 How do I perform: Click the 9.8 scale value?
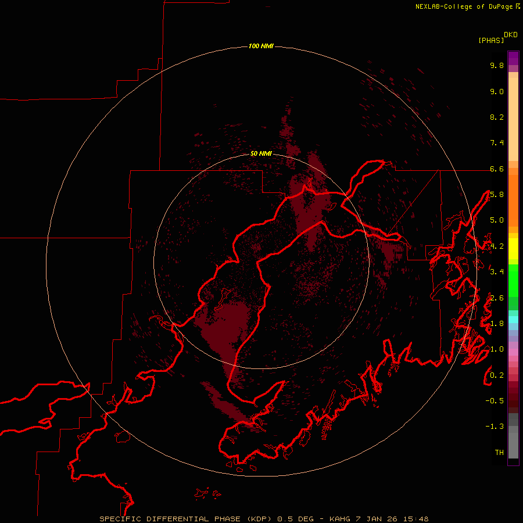(497, 65)
